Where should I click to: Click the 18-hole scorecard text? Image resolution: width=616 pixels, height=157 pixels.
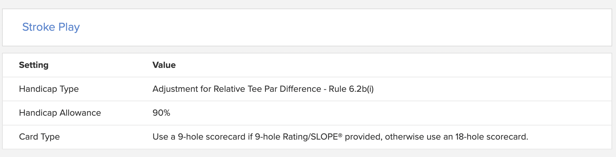coord(491,137)
